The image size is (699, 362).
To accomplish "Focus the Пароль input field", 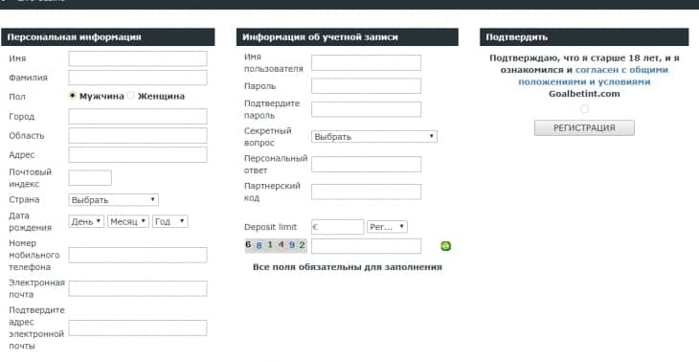I will [366, 85].
